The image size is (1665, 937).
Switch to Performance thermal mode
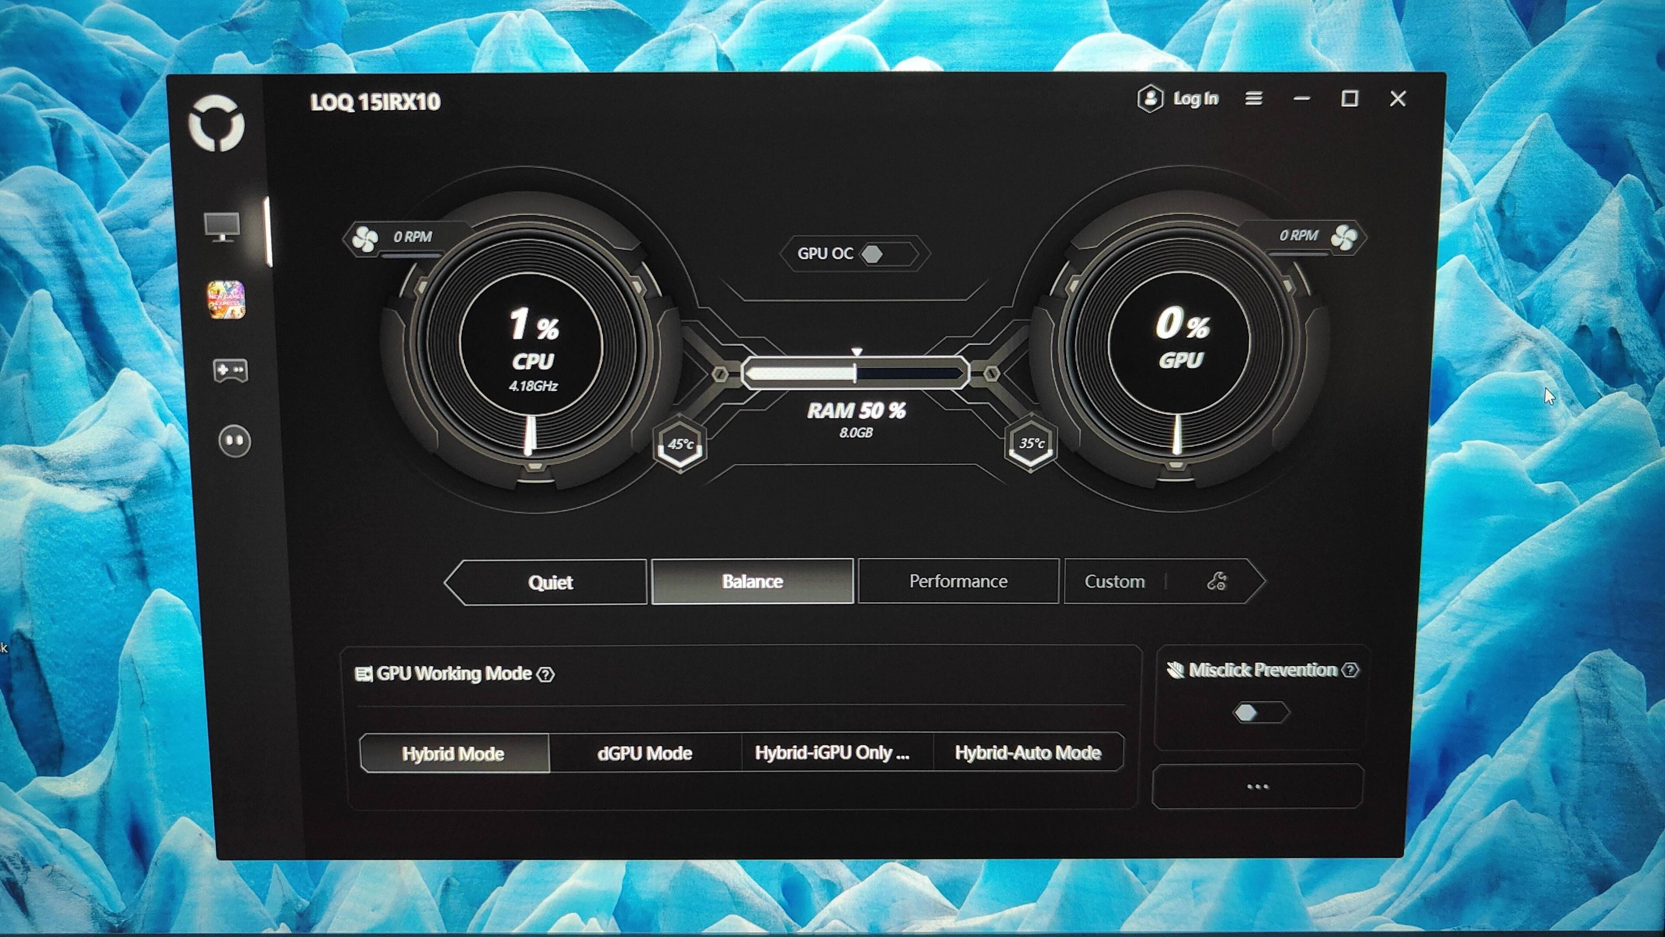pos(958,581)
